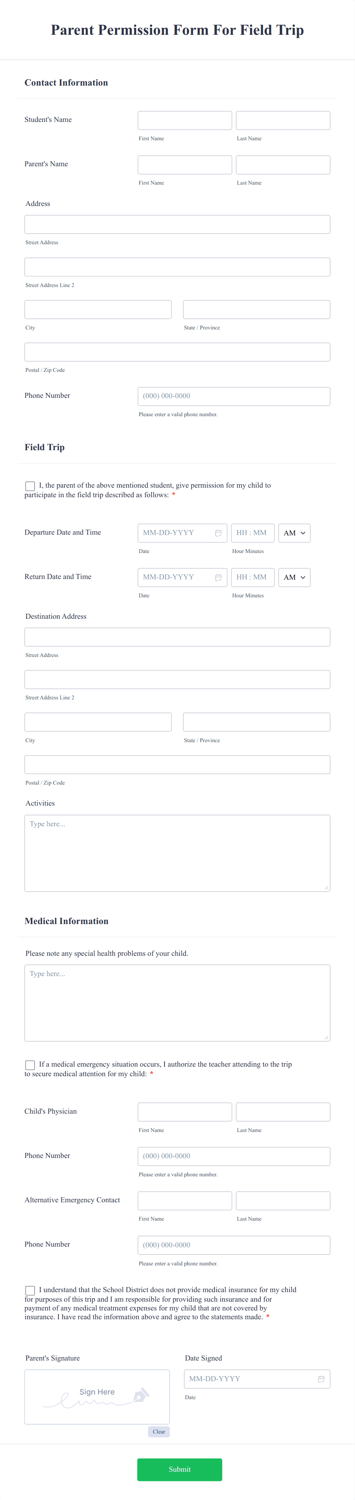Clear the parent's signature
The height and width of the screenshot is (1500, 355).
[159, 1431]
